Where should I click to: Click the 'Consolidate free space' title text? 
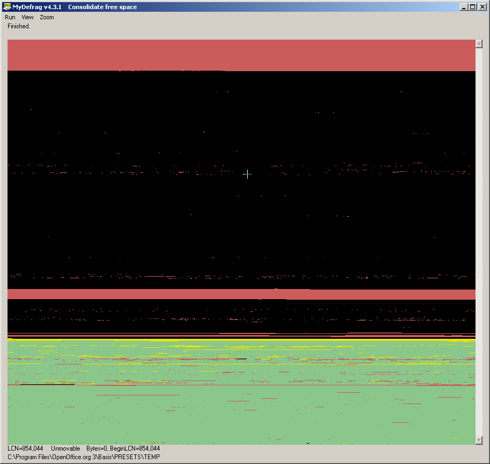[x=102, y=7]
